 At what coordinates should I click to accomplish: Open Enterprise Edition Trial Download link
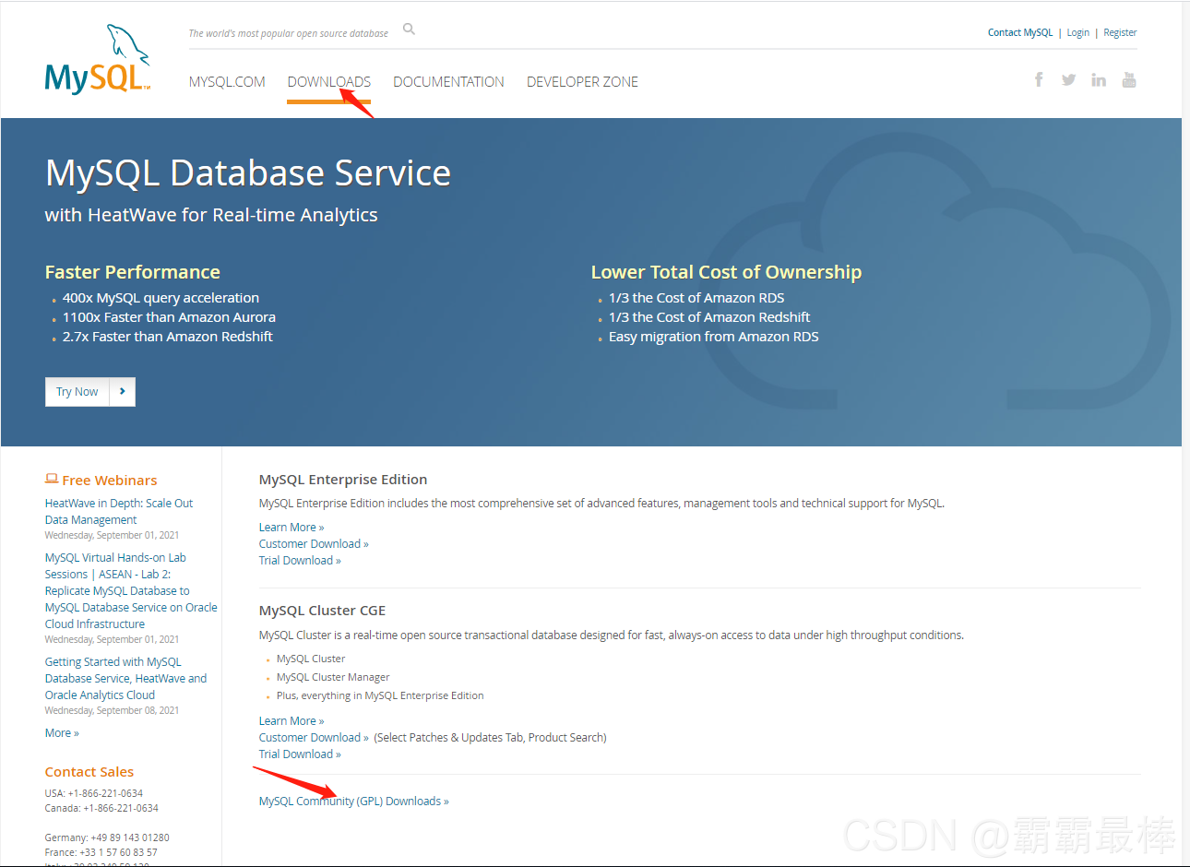299,561
